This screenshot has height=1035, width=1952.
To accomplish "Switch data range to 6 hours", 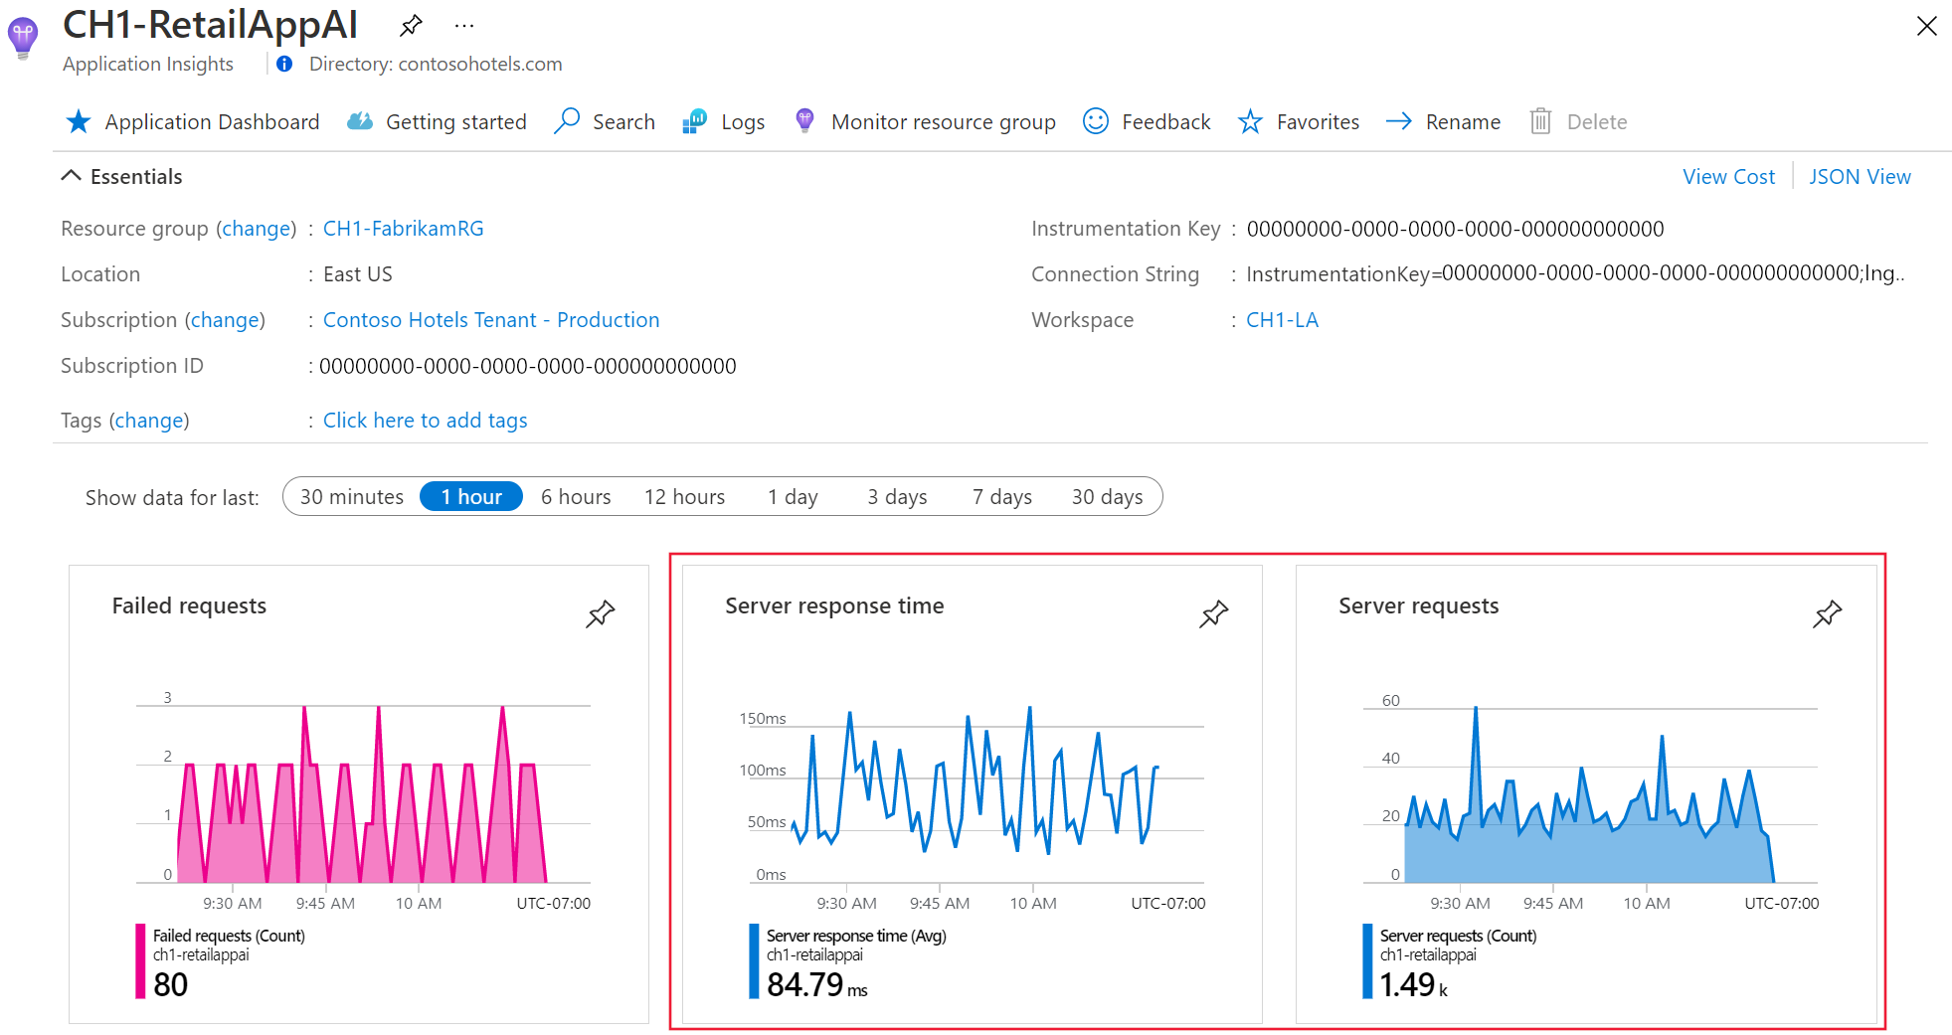I will pos(575,496).
